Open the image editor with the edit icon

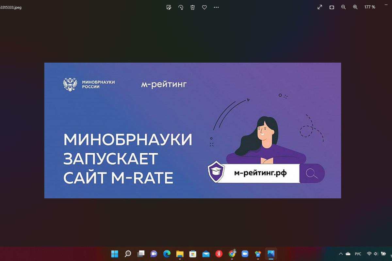click(169, 7)
